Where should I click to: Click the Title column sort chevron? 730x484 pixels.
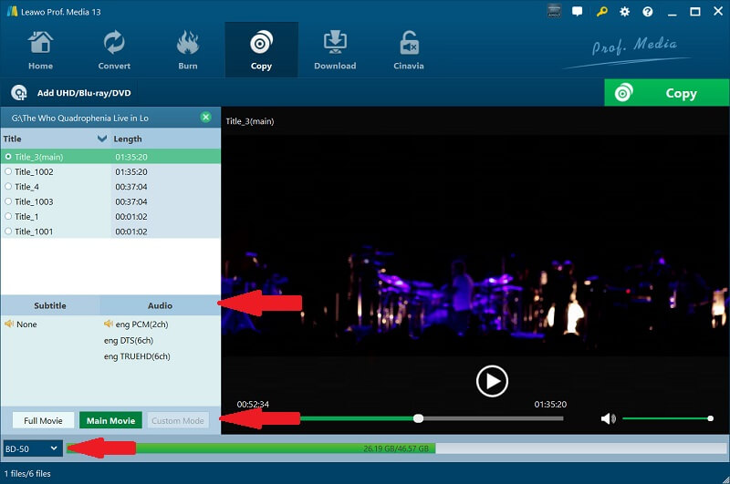[102, 139]
